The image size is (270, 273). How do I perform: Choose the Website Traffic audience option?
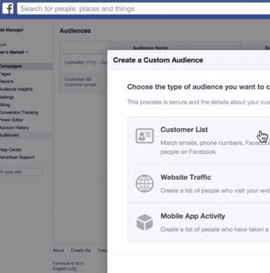199,184
